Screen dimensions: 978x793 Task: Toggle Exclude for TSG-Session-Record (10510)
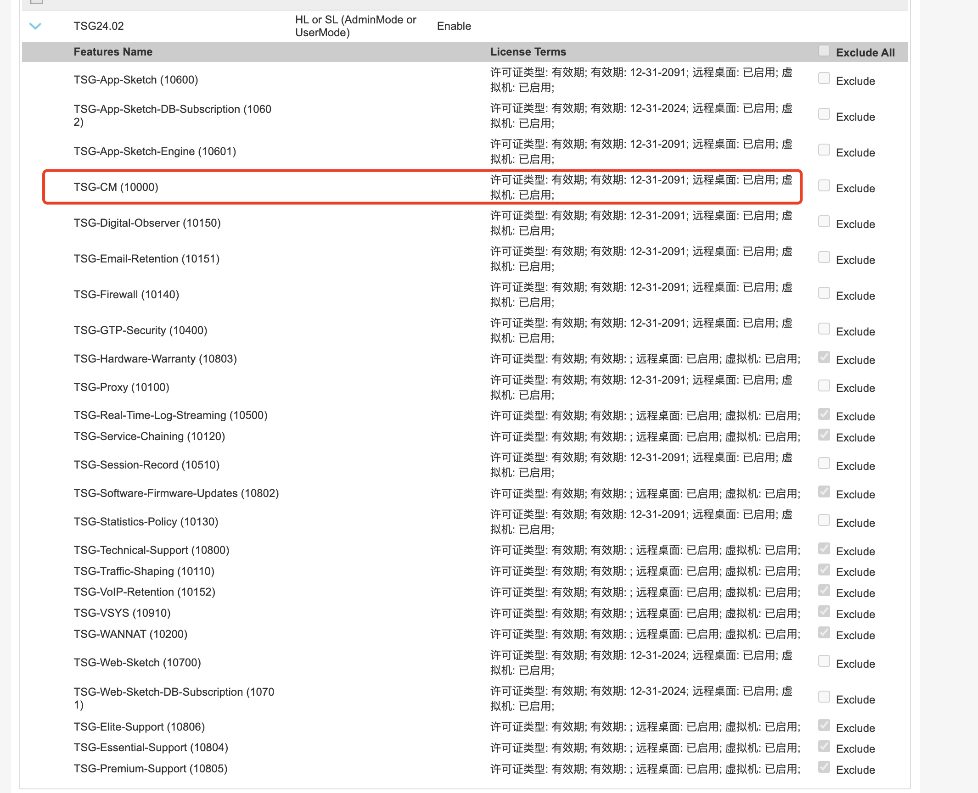[x=824, y=464]
